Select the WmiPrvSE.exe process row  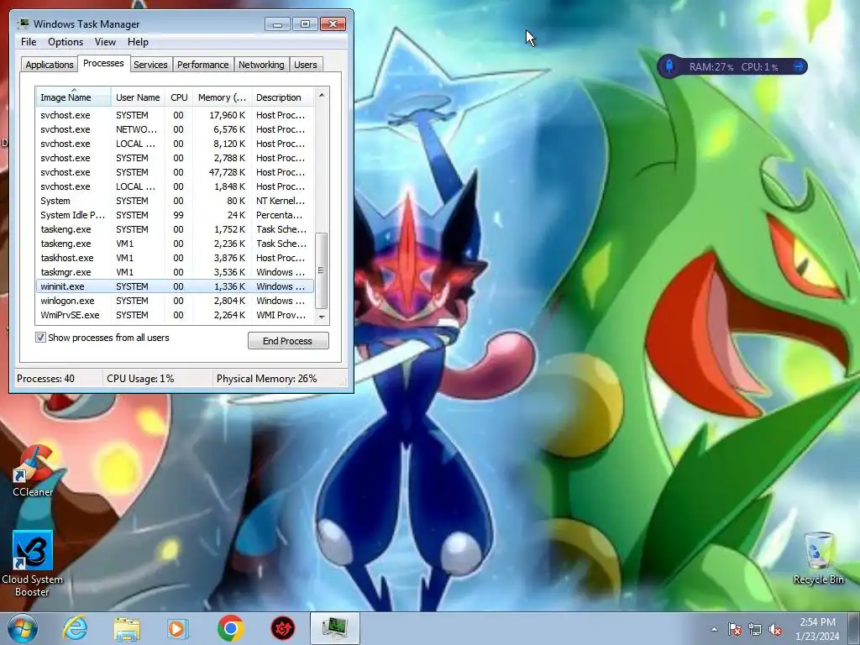click(x=175, y=315)
